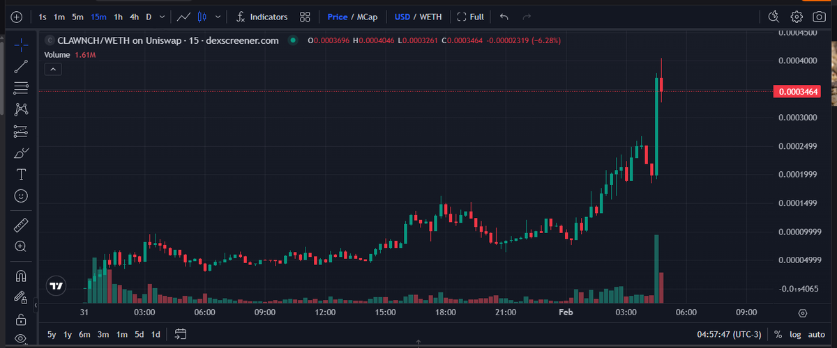The image size is (837, 348).
Task: Select the trend line tool
Action: click(21, 67)
